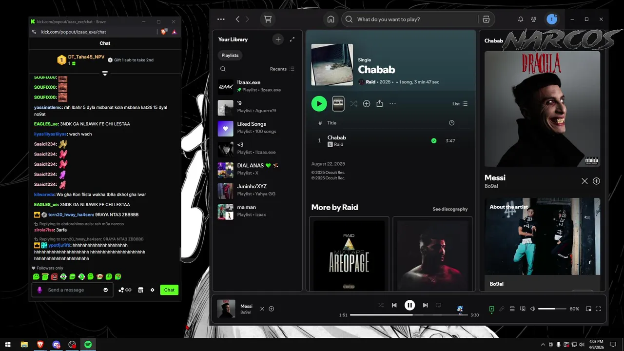The width and height of the screenshot is (624, 351).
Task: Expand the gift leaderboard handle in chat
Action: [x=105, y=73]
